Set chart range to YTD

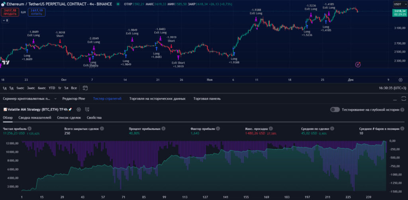(52, 88)
